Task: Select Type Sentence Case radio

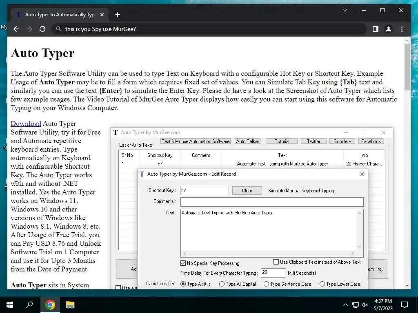Action: (266, 284)
